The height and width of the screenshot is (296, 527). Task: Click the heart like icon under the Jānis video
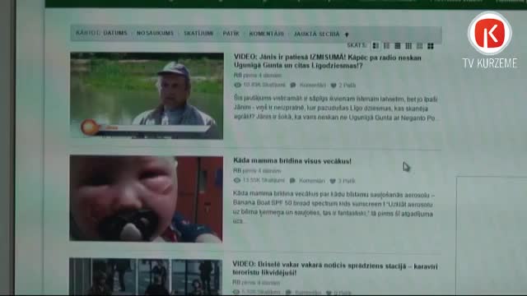point(333,86)
